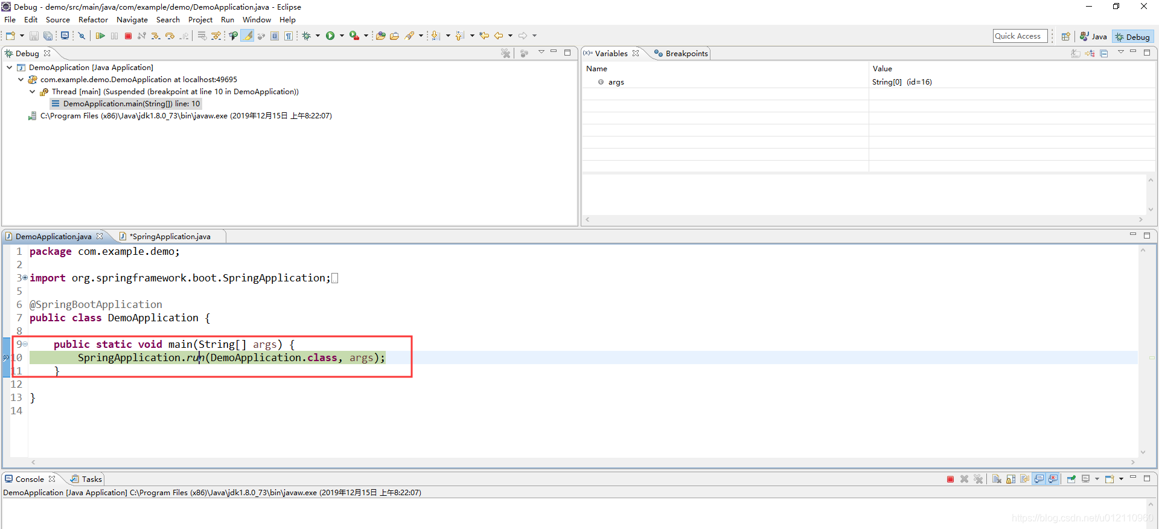Viewport: 1159px width, 529px height.
Task: Toggle Show Console on Standard Error change
Action: coord(1053,479)
